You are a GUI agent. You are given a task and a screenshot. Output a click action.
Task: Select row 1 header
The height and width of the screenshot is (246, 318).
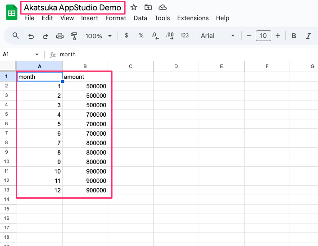tap(8, 77)
